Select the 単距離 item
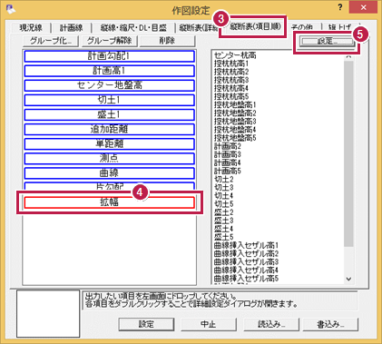Screen dimensions: 382x344 point(109,143)
